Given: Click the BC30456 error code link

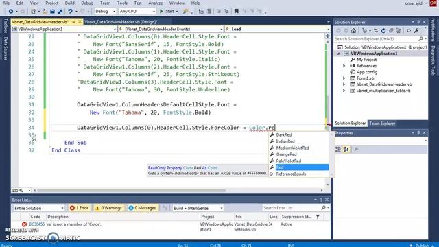Looking at the screenshot, I should [36, 224].
